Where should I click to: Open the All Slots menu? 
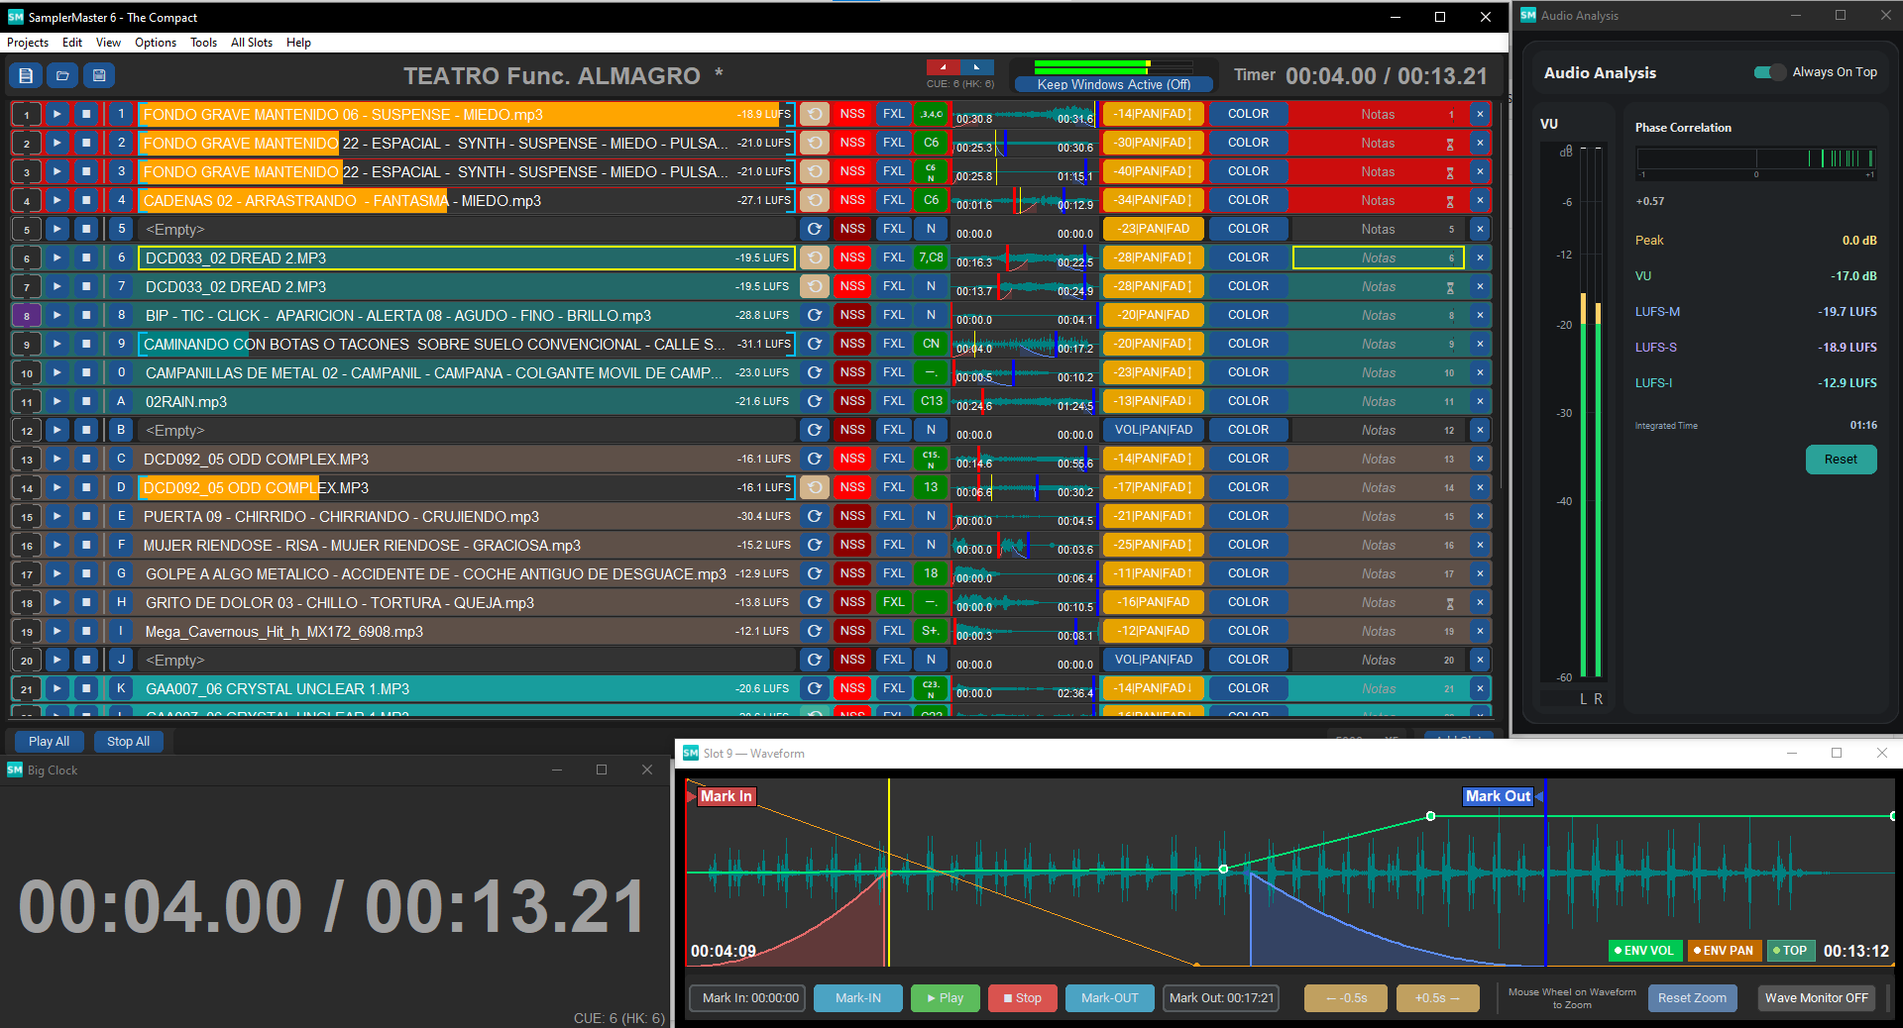(252, 43)
